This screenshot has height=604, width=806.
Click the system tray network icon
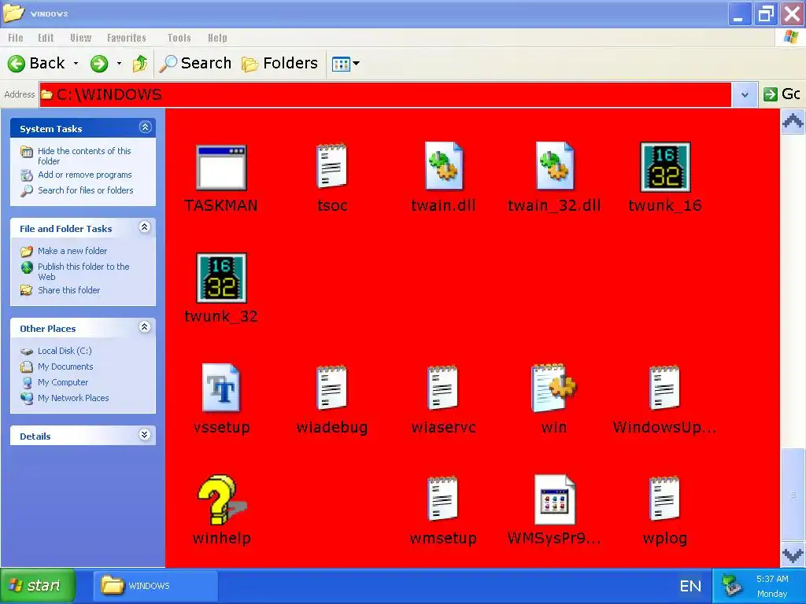click(x=731, y=585)
